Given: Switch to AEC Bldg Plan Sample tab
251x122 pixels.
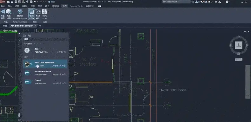Looking at the screenshot, I should (x=22, y=26).
